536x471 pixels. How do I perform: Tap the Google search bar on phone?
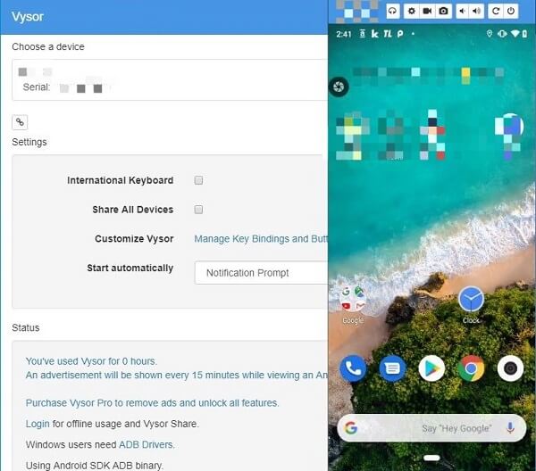pos(420,428)
